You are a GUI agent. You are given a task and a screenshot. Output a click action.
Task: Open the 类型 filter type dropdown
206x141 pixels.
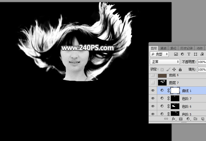(159, 54)
